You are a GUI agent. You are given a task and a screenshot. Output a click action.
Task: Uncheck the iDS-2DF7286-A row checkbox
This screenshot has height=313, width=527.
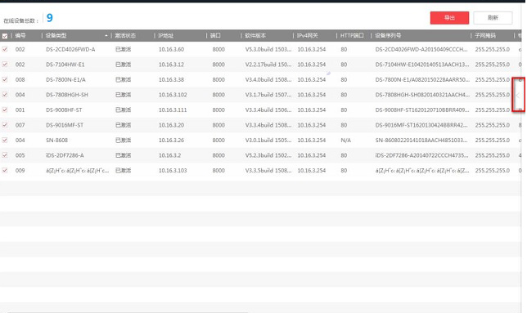(5, 155)
